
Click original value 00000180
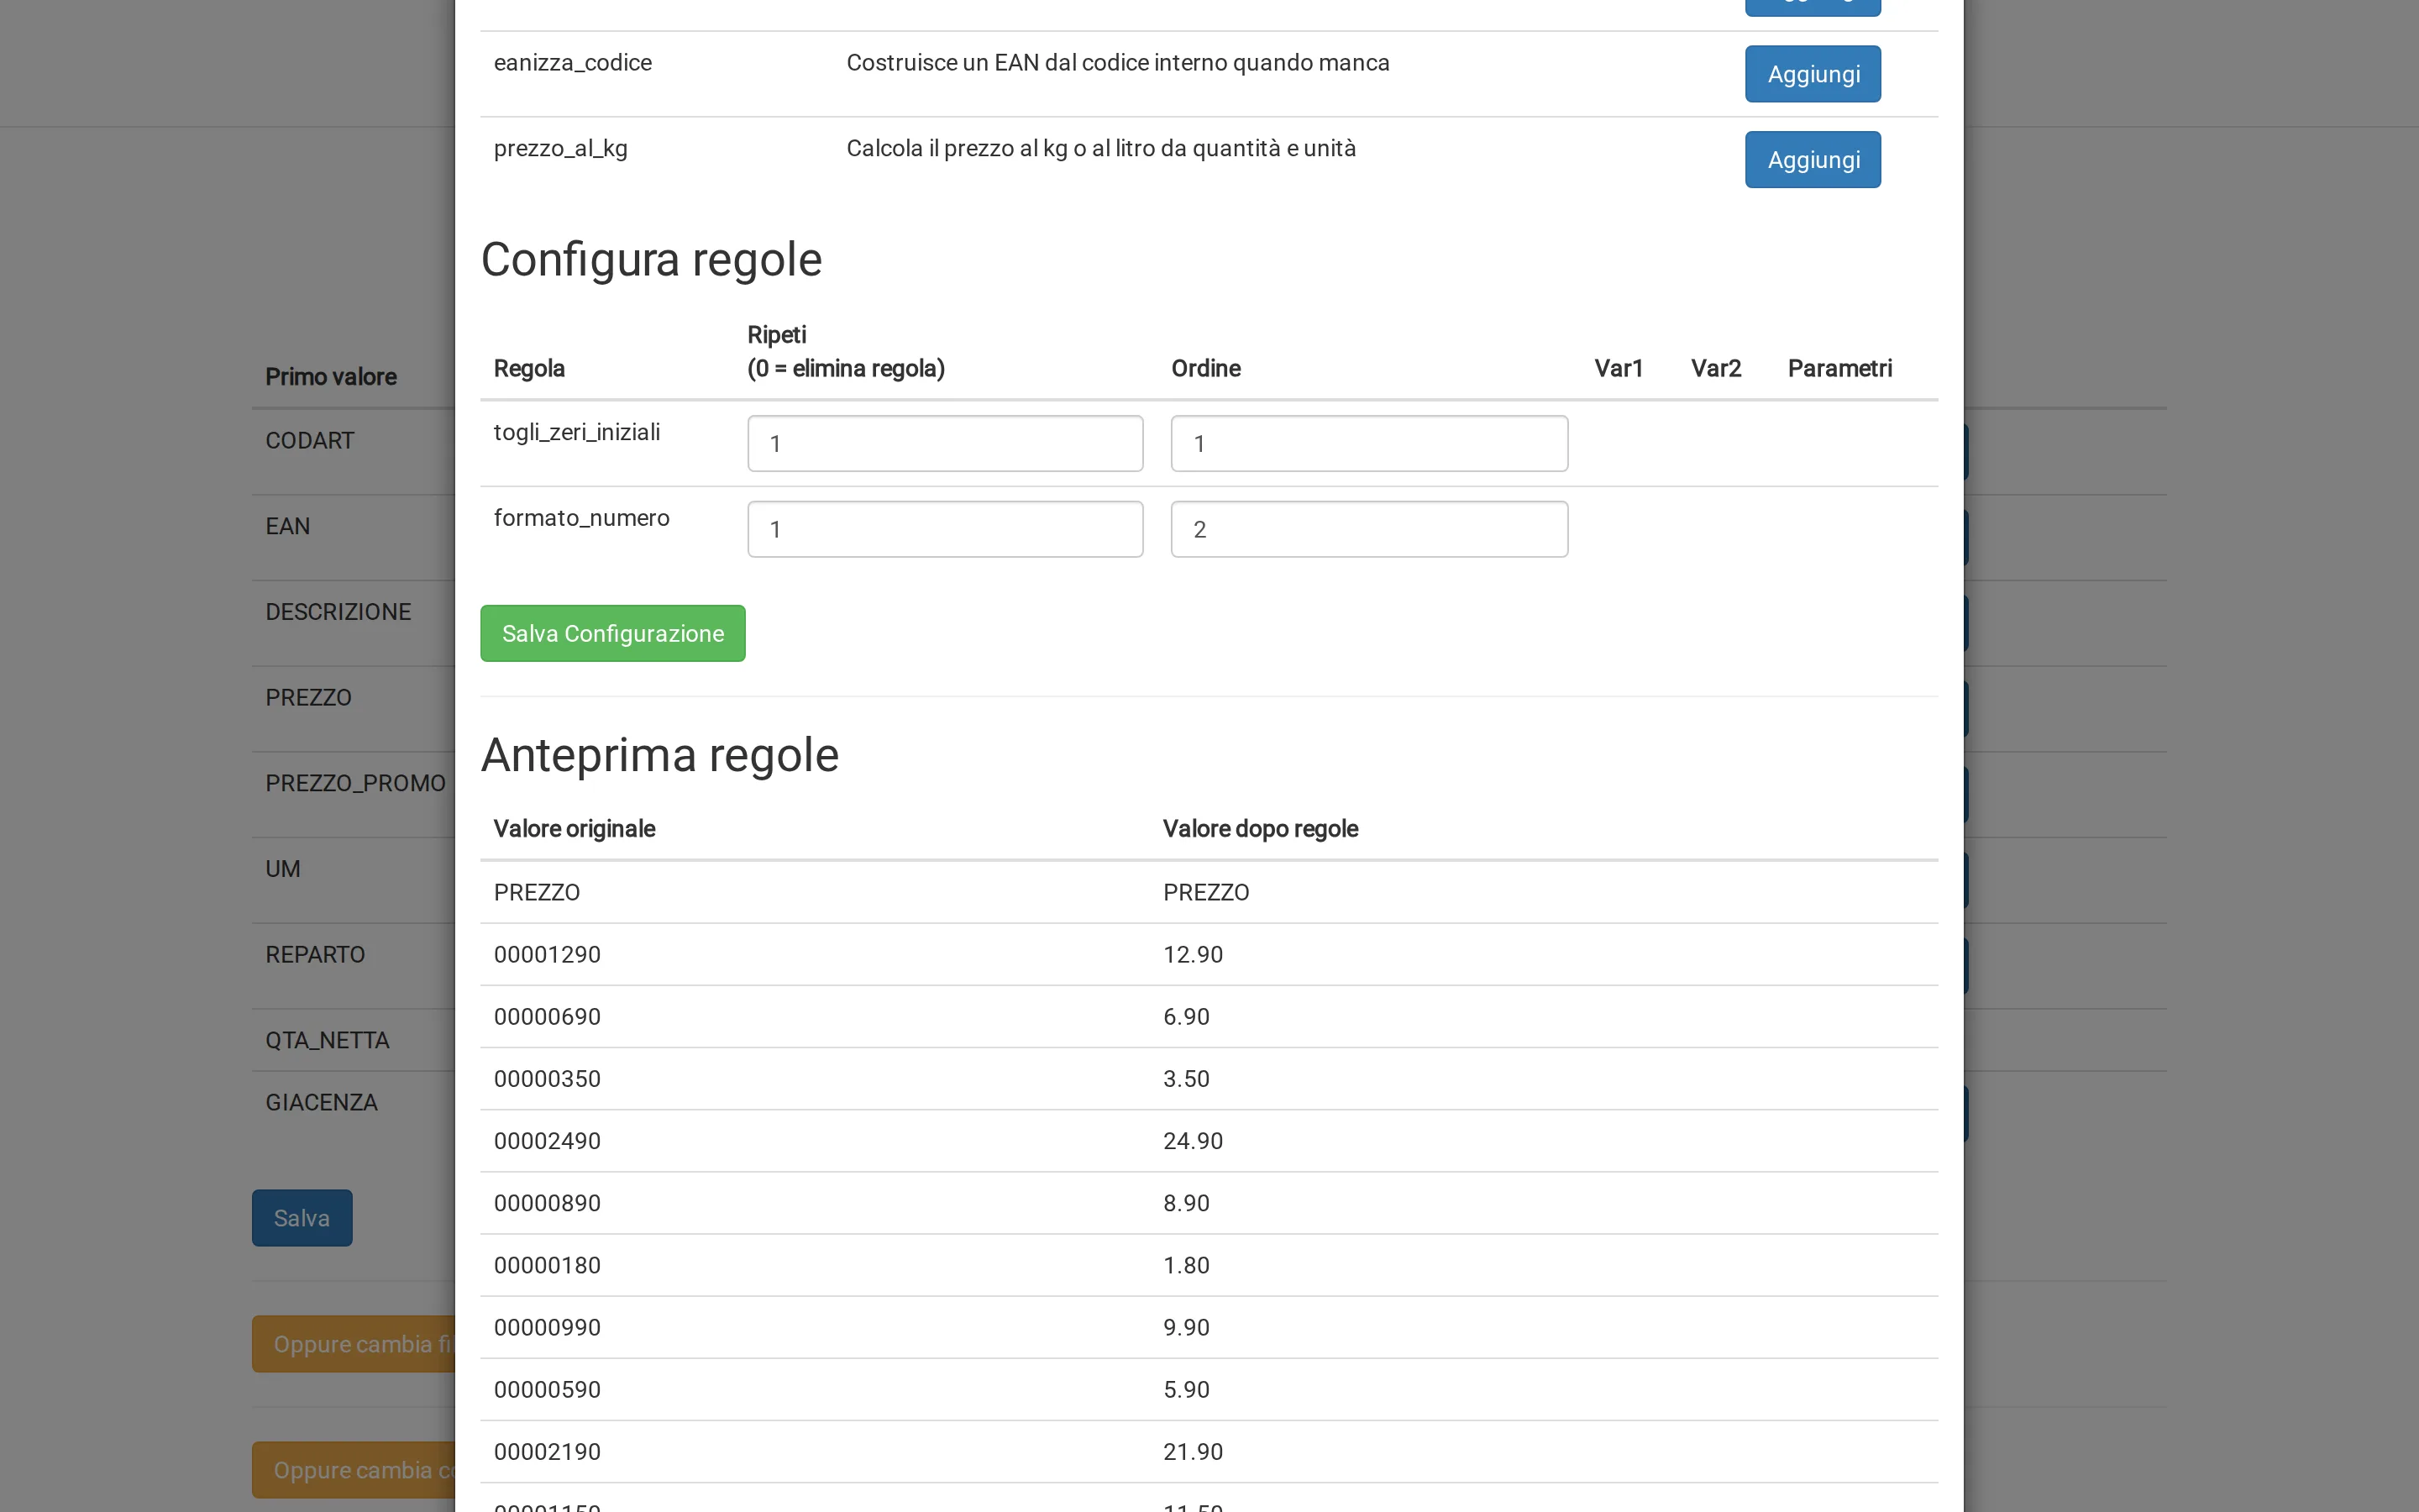pos(547,1265)
